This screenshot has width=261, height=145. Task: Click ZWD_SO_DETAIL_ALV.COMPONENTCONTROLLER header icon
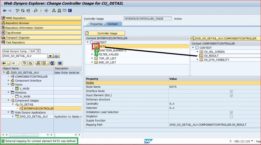[193, 38]
